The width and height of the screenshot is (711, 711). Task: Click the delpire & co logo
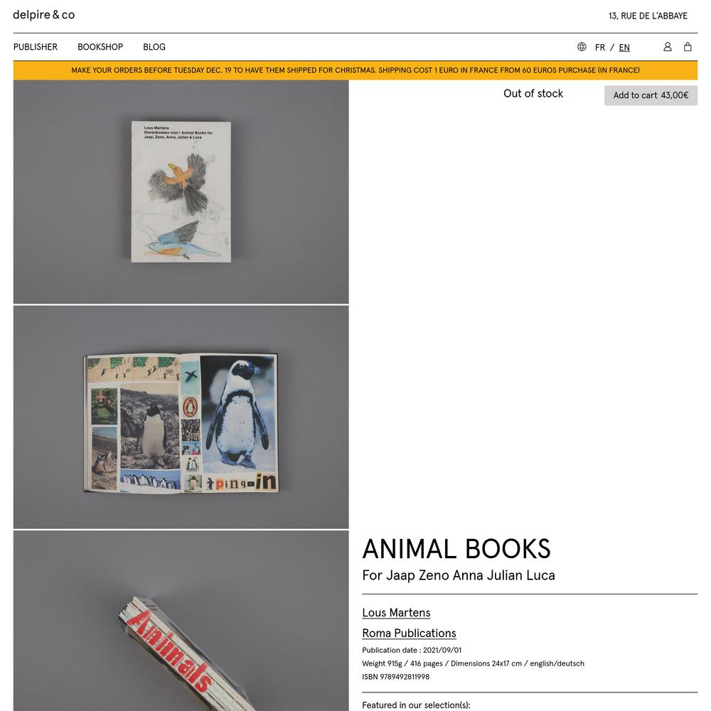pos(43,15)
